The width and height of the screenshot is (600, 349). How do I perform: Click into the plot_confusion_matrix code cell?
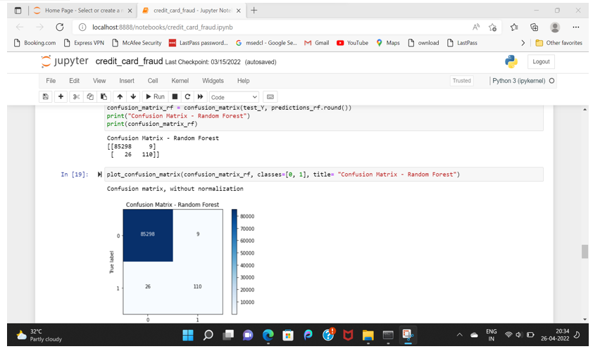tap(323, 174)
